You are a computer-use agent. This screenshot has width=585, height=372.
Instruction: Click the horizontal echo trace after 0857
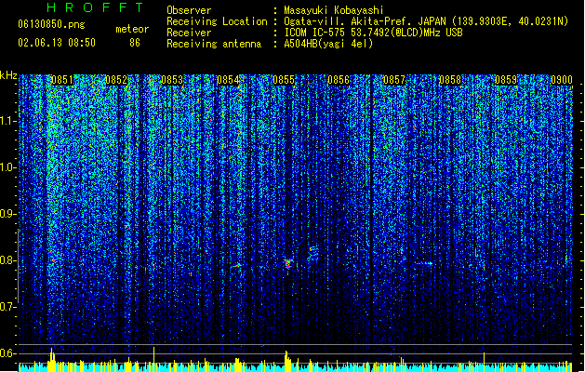coord(424,263)
